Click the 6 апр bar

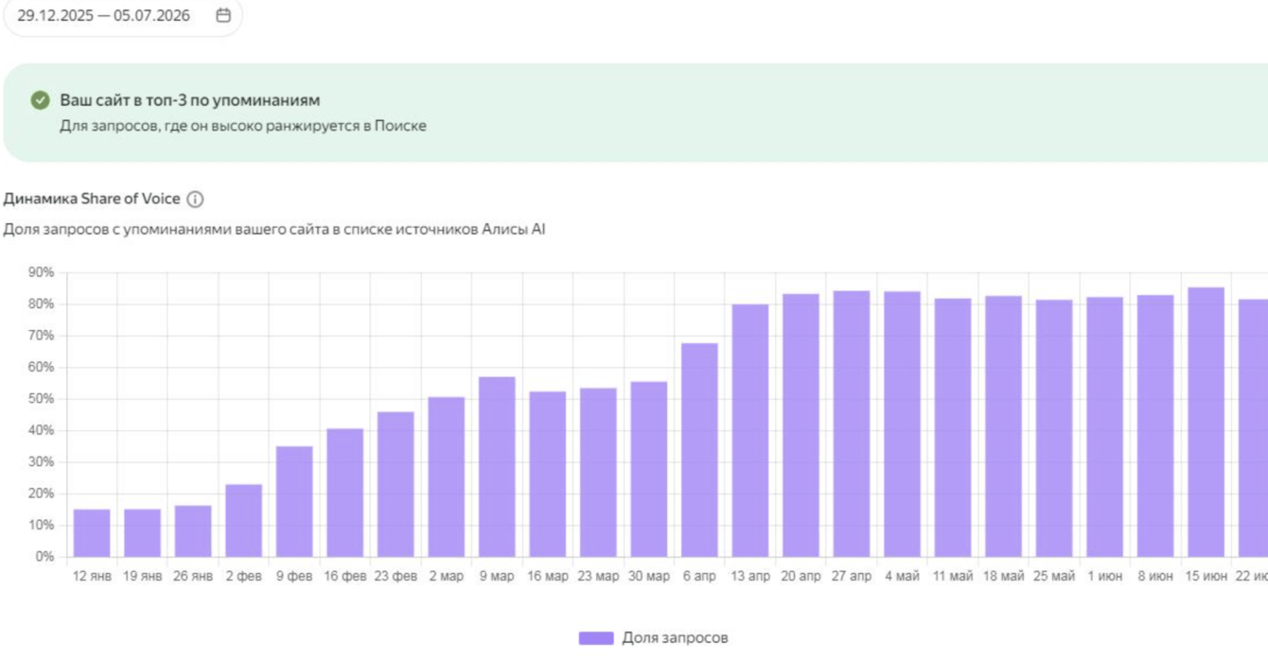(699, 450)
